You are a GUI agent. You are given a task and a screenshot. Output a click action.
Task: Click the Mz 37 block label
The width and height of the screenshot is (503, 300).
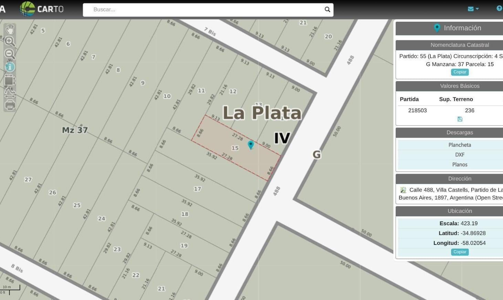[x=75, y=130]
